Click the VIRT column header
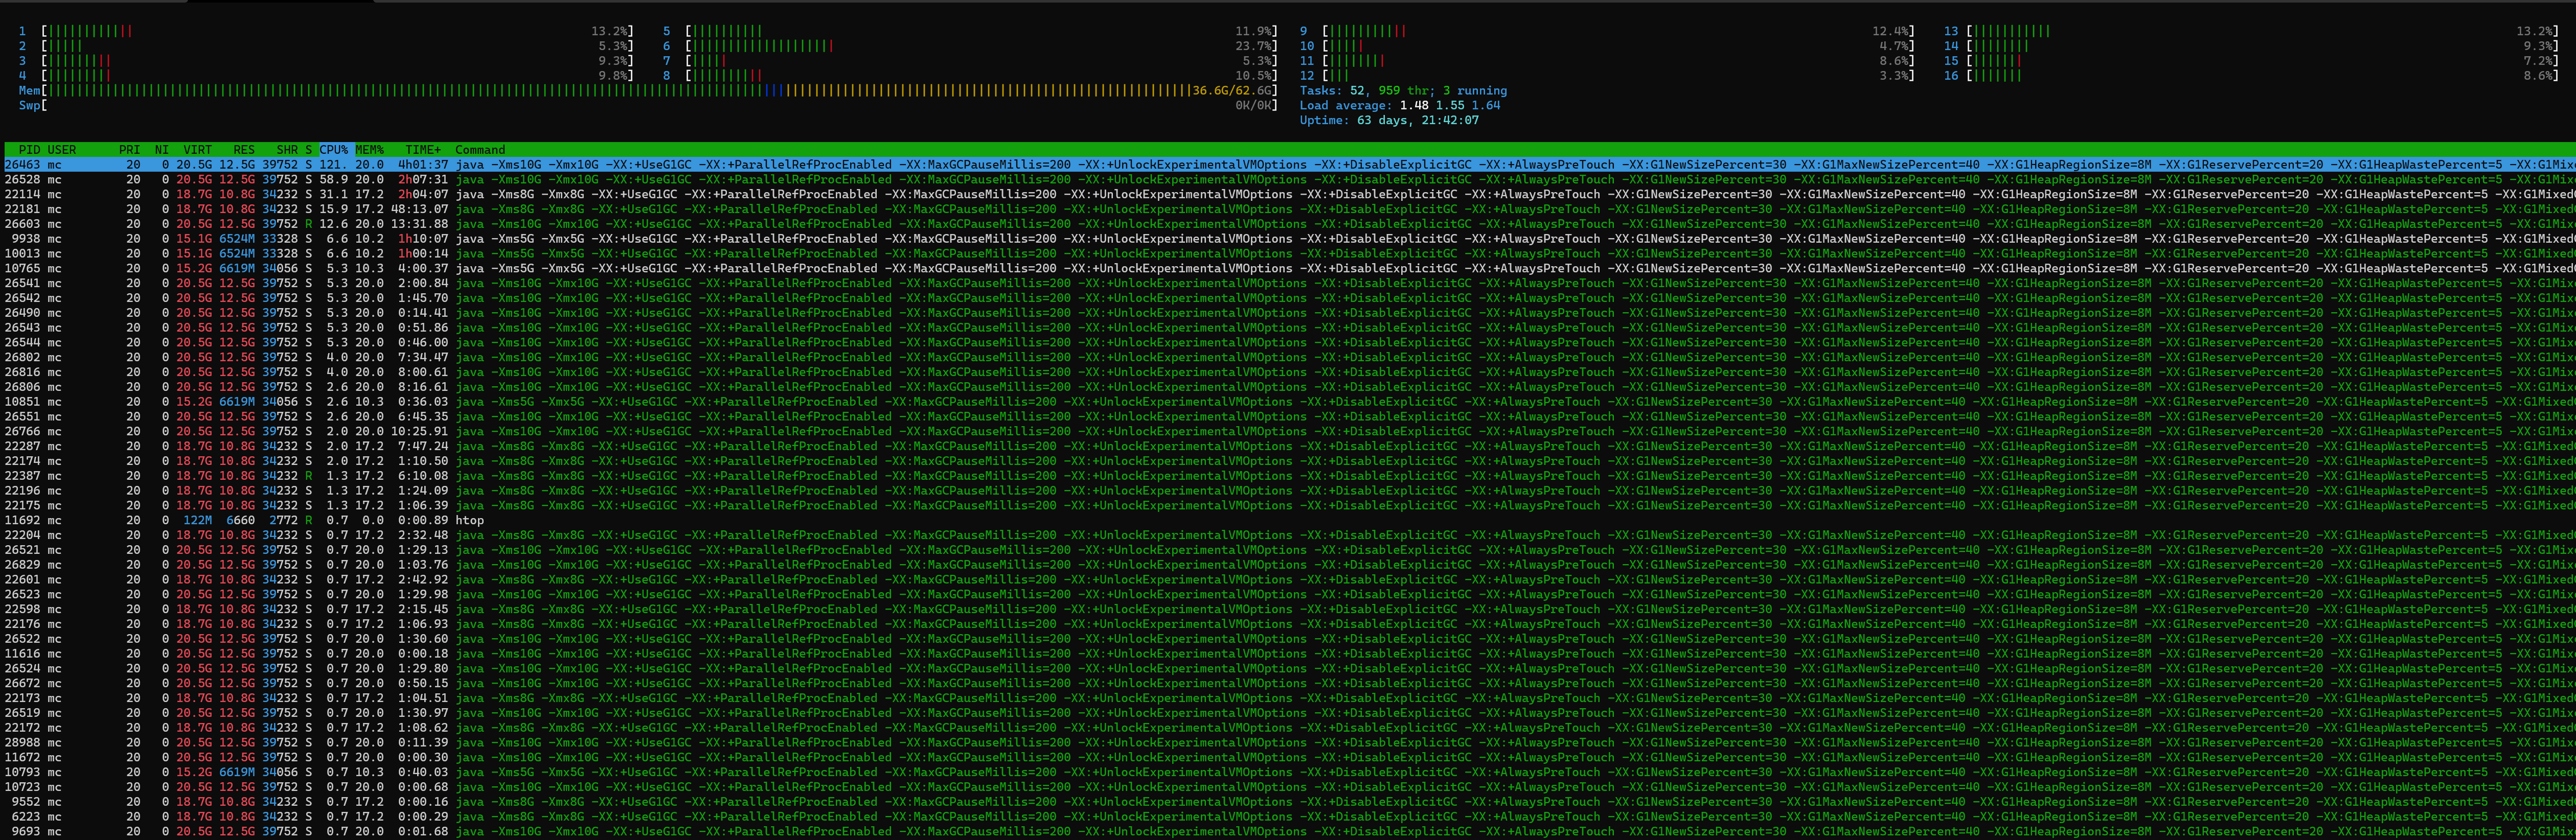The width and height of the screenshot is (2576, 840). point(198,150)
